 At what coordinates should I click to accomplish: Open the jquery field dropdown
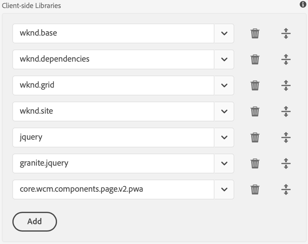pyautogui.click(x=224, y=137)
